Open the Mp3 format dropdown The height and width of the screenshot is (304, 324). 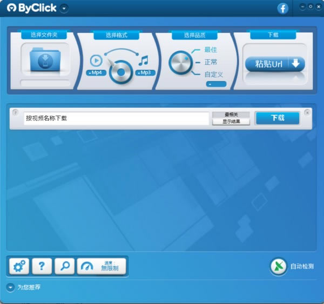[145, 73]
